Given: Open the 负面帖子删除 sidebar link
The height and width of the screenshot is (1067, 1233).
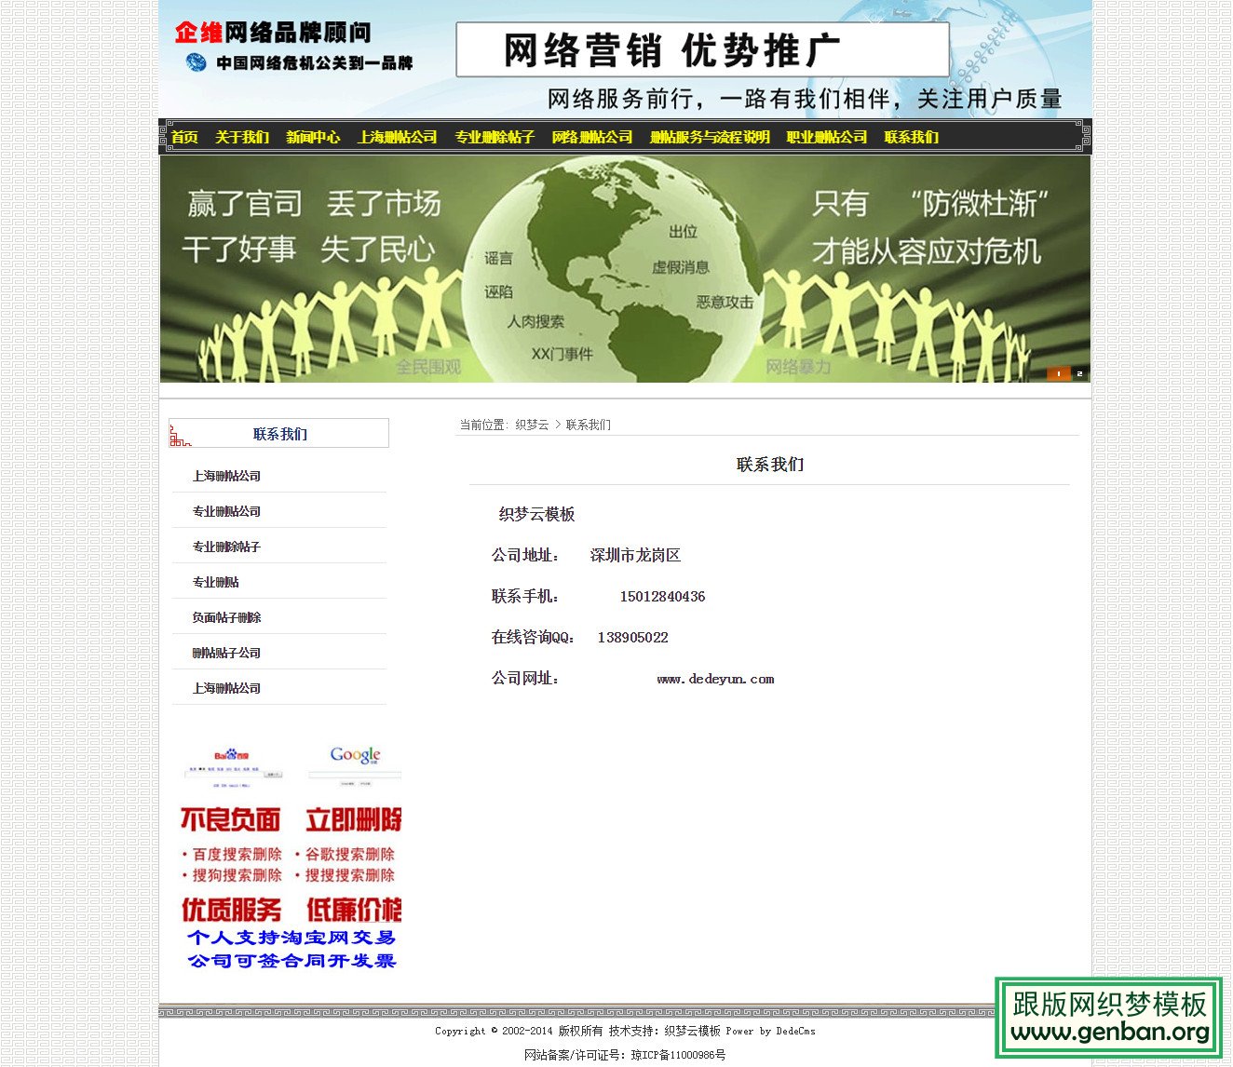Looking at the screenshot, I should [x=226, y=617].
